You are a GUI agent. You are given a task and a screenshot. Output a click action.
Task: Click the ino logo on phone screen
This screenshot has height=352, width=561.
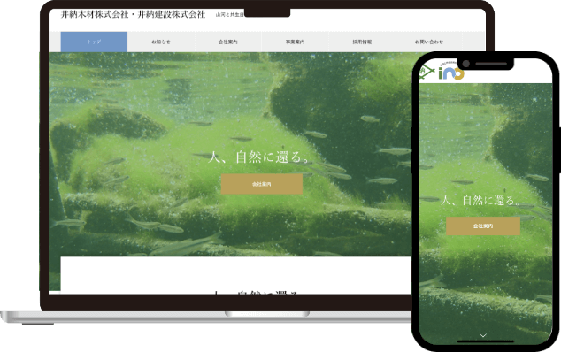click(x=451, y=72)
